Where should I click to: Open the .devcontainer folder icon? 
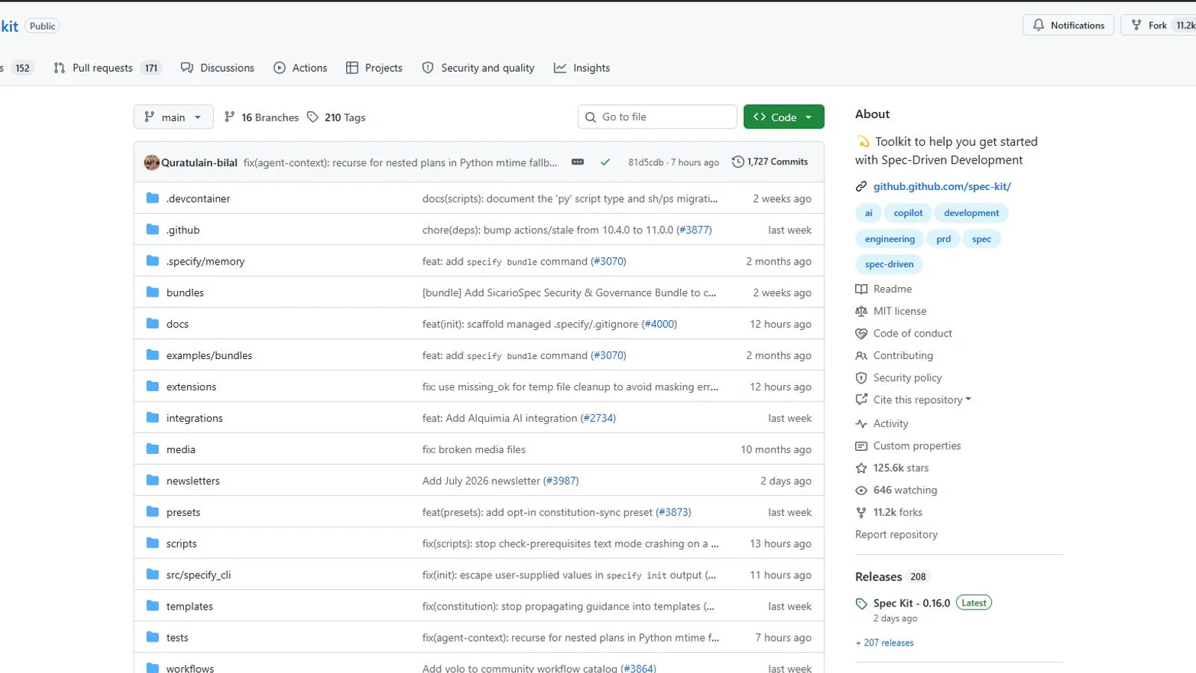point(152,198)
